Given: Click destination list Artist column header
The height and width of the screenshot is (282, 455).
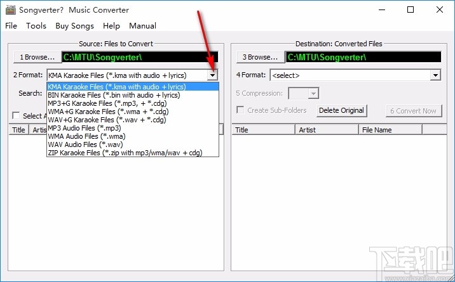Looking at the screenshot, I should point(327,130).
